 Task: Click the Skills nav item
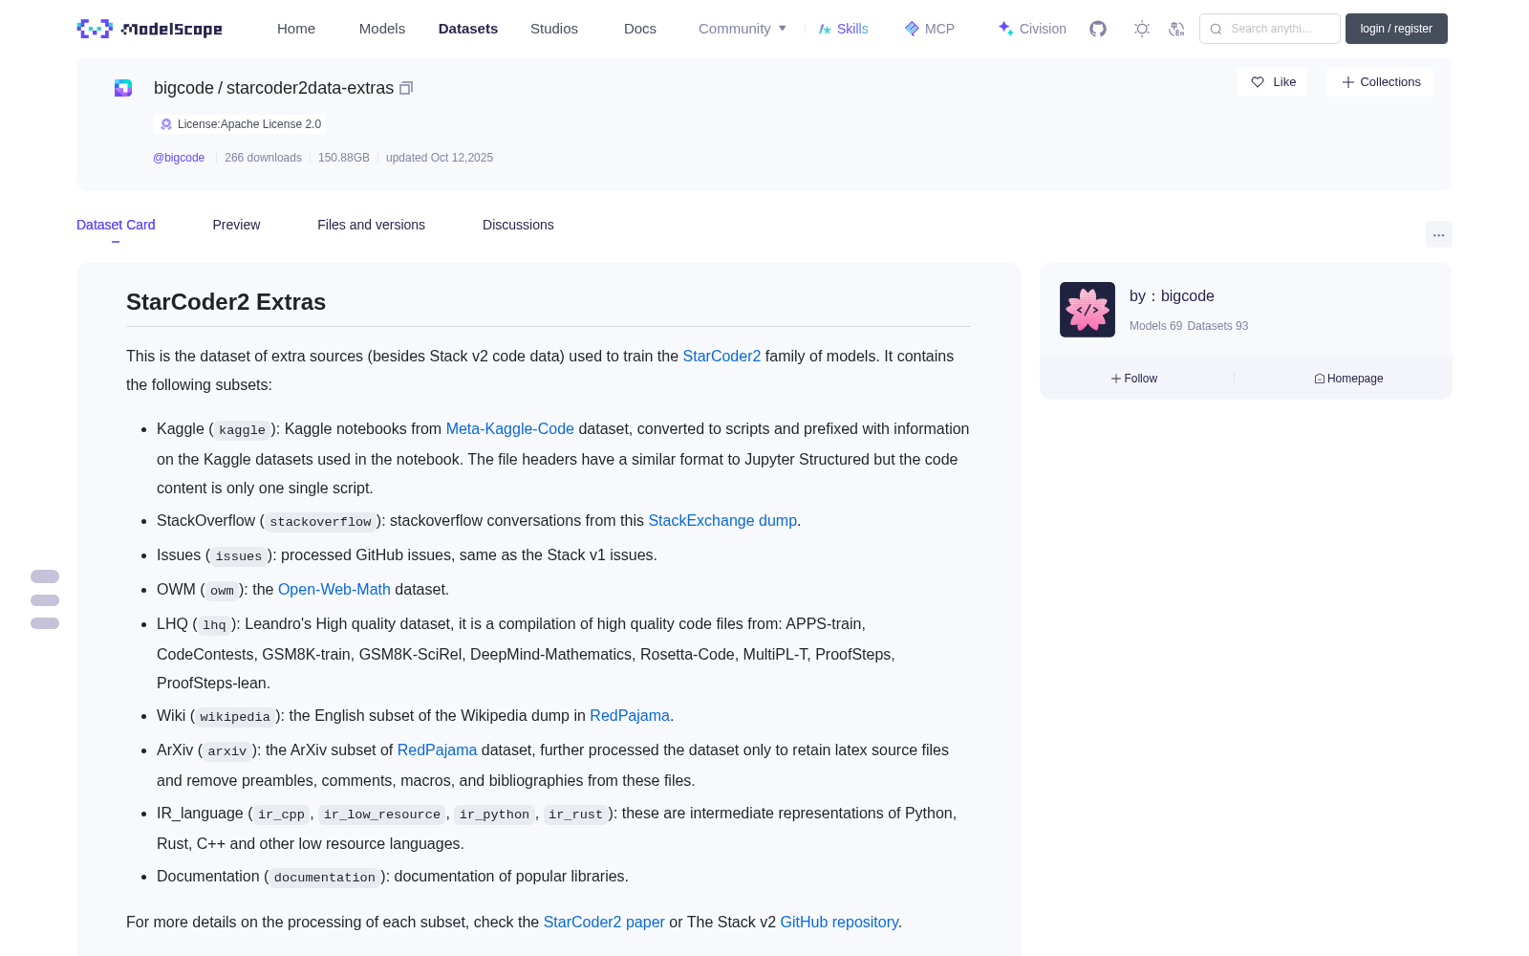pos(843,29)
